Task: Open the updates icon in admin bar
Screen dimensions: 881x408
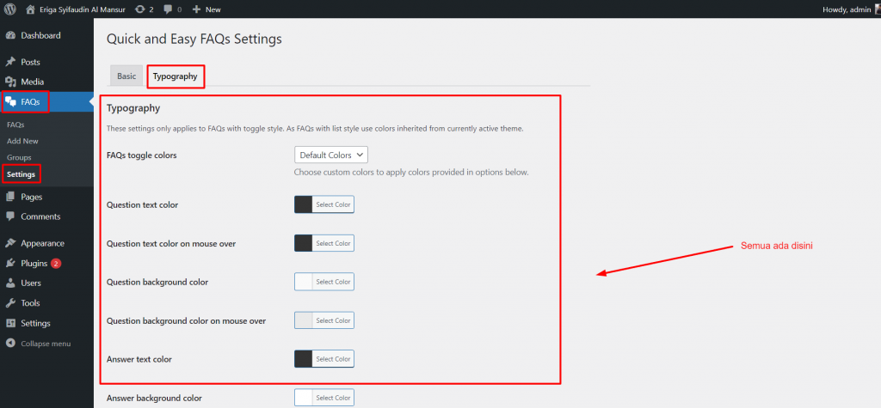Action: tap(140, 9)
